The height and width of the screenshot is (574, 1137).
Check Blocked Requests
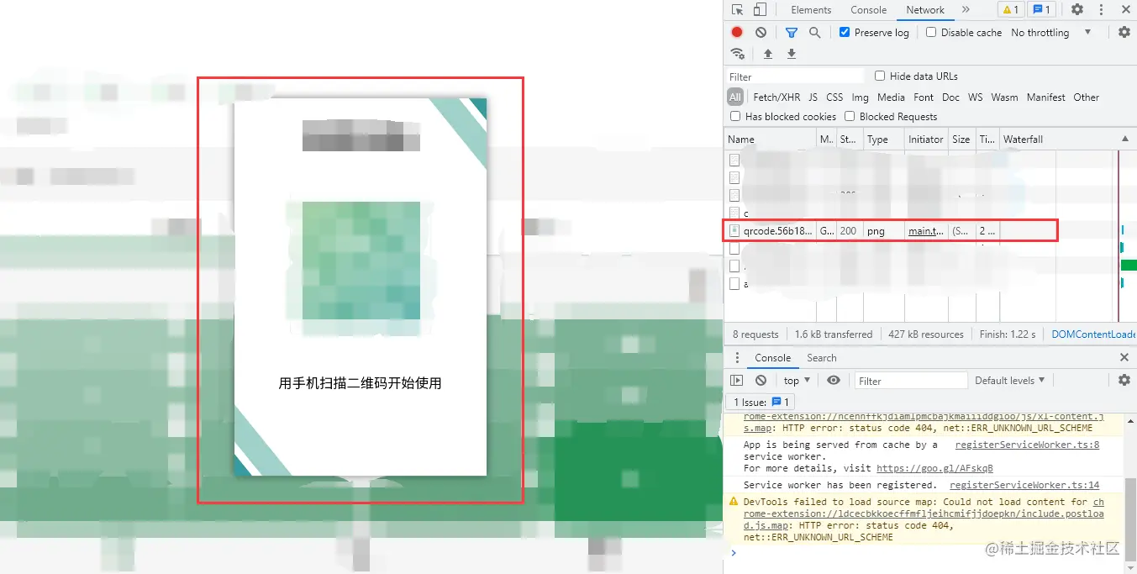click(850, 116)
